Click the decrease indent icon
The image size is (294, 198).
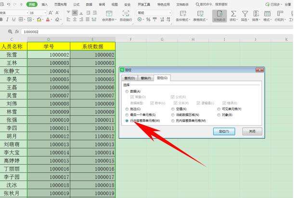88,13
